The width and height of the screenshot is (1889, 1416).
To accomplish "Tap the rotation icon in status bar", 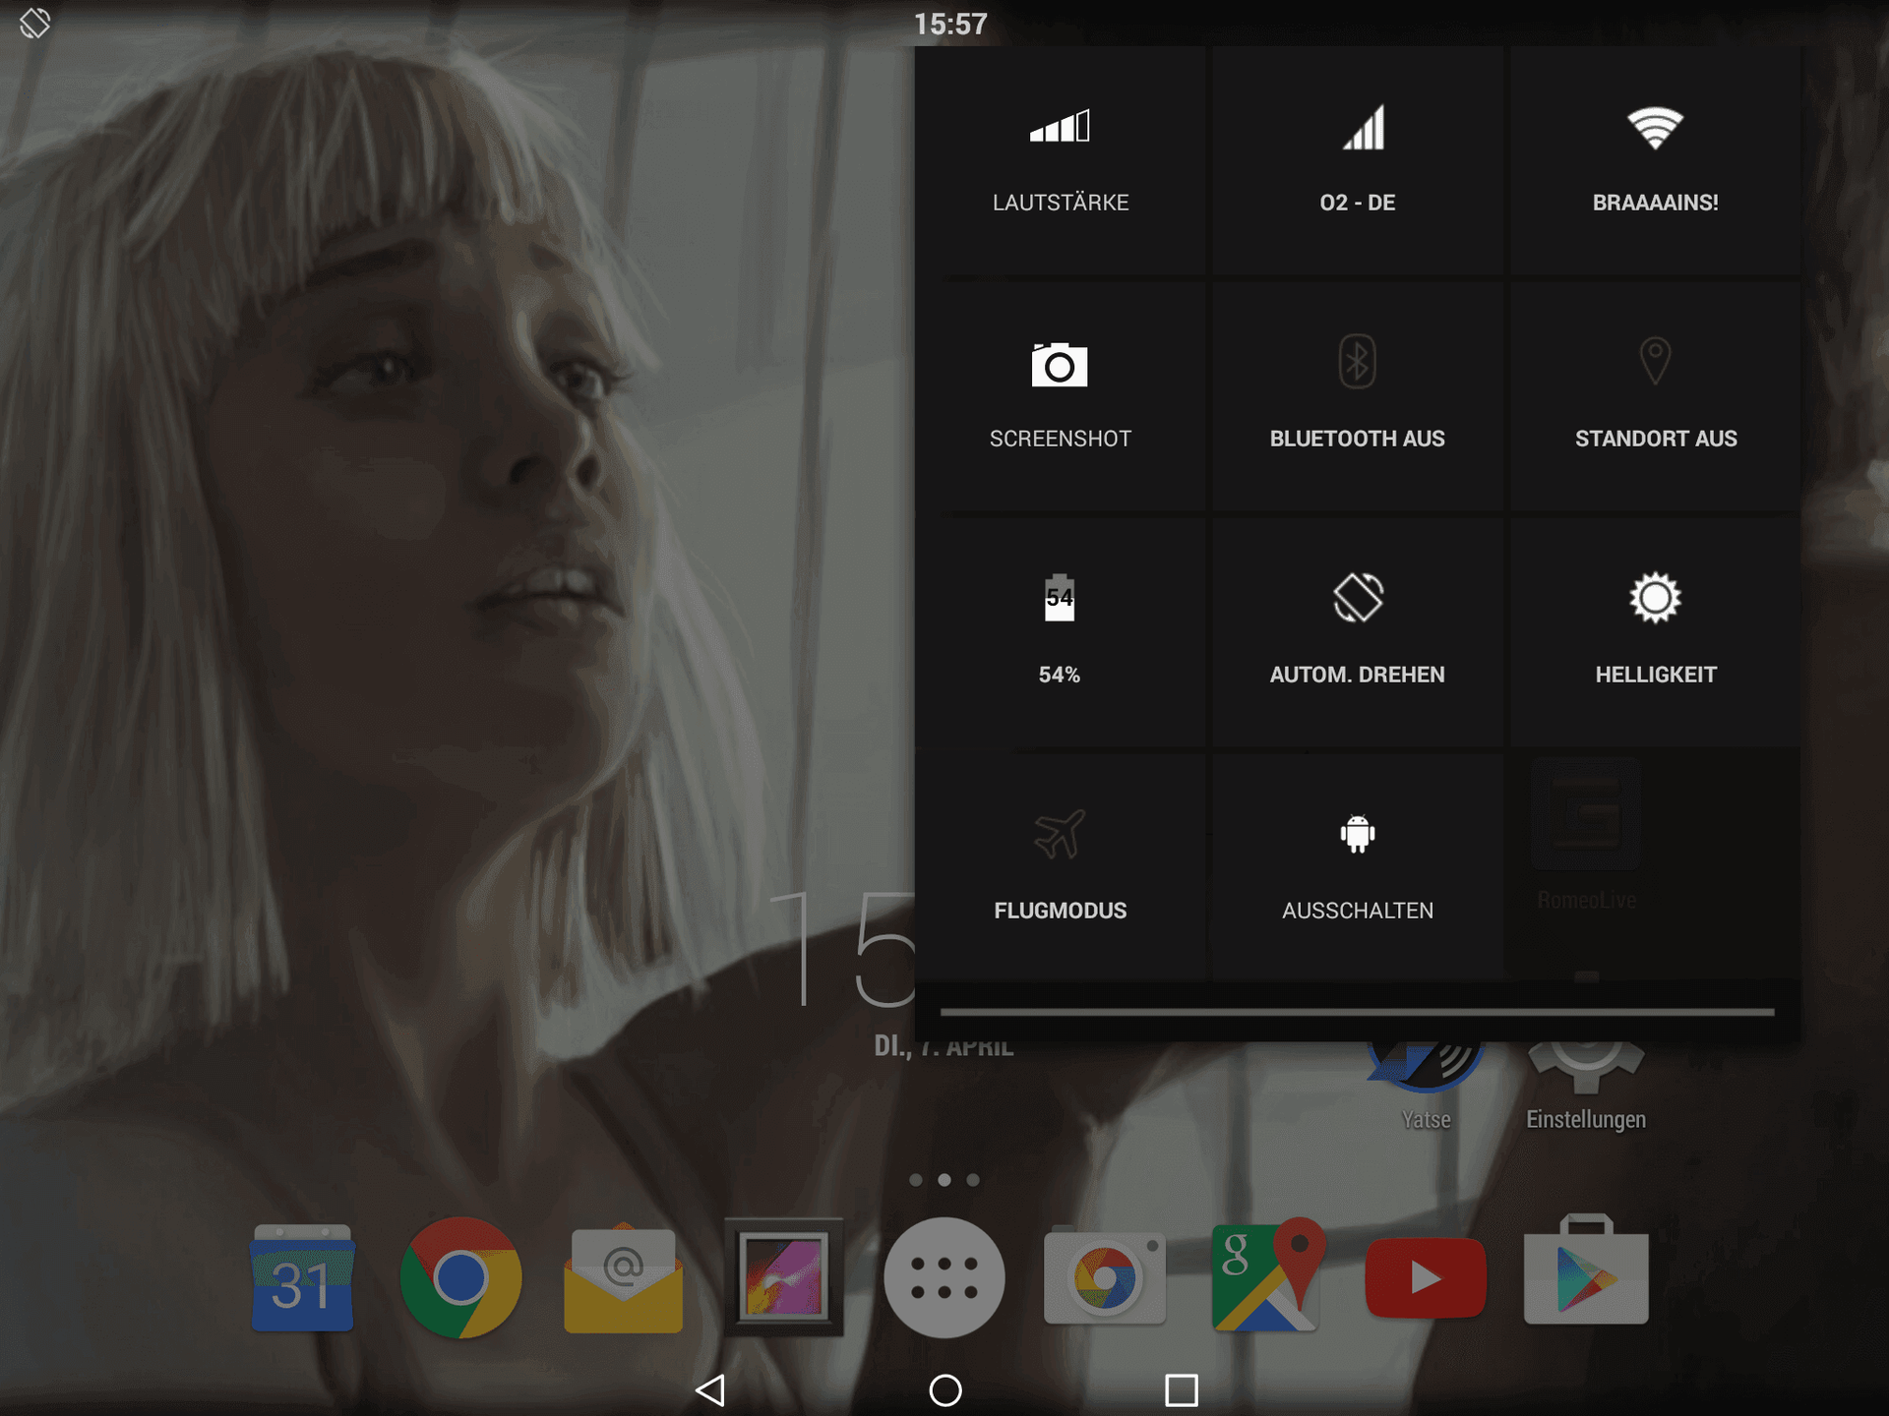I will point(34,23).
